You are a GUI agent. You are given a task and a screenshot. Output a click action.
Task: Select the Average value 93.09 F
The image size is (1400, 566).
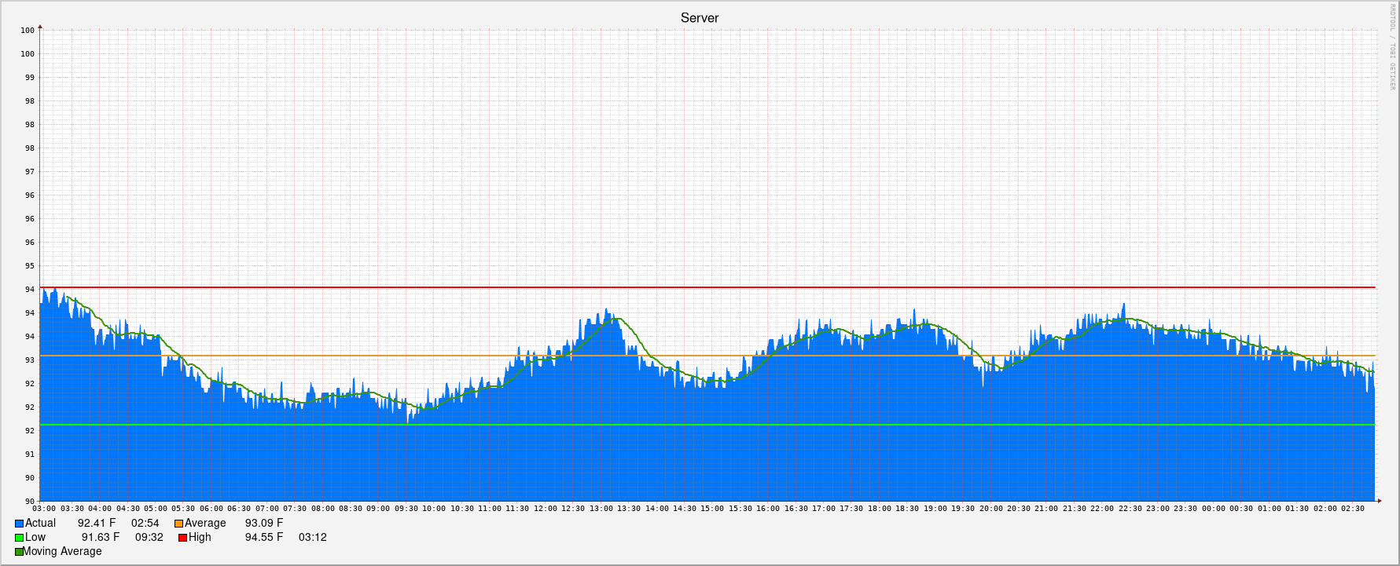point(263,523)
